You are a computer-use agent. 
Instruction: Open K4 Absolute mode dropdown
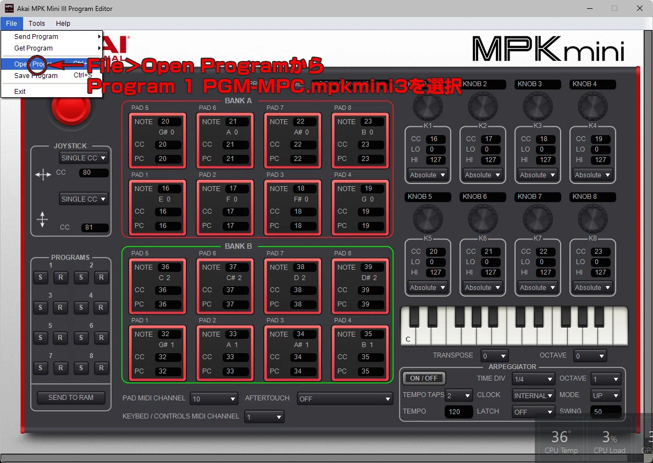[x=593, y=175]
